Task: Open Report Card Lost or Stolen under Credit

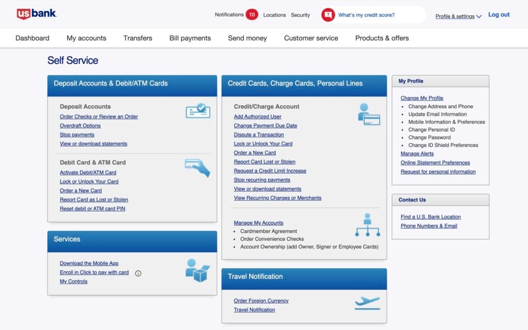Action: [x=265, y=162]
